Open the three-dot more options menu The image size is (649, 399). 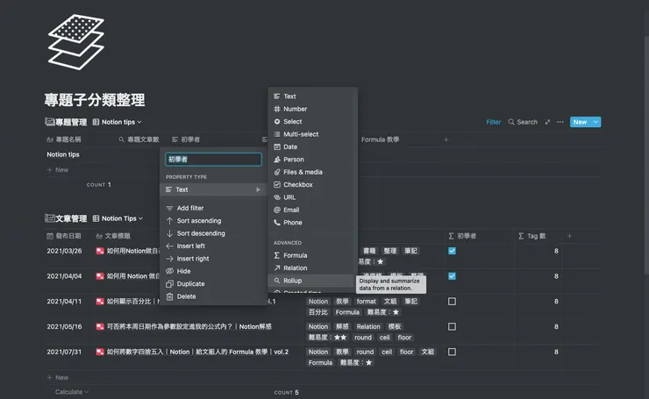click(560, 122)
